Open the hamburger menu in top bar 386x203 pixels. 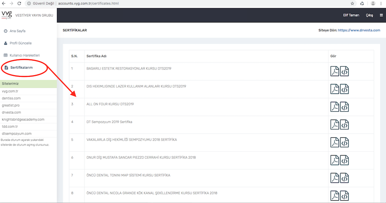pos(381,15)
